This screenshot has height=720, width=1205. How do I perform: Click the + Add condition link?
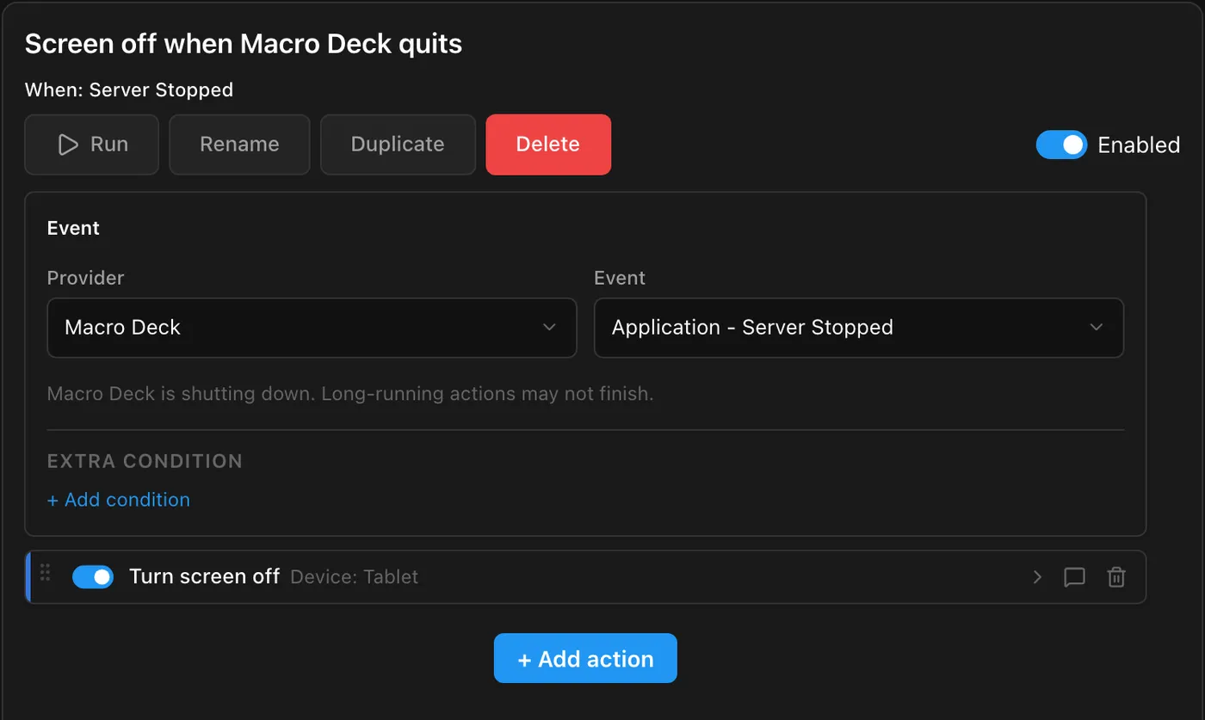click(119, 500)
